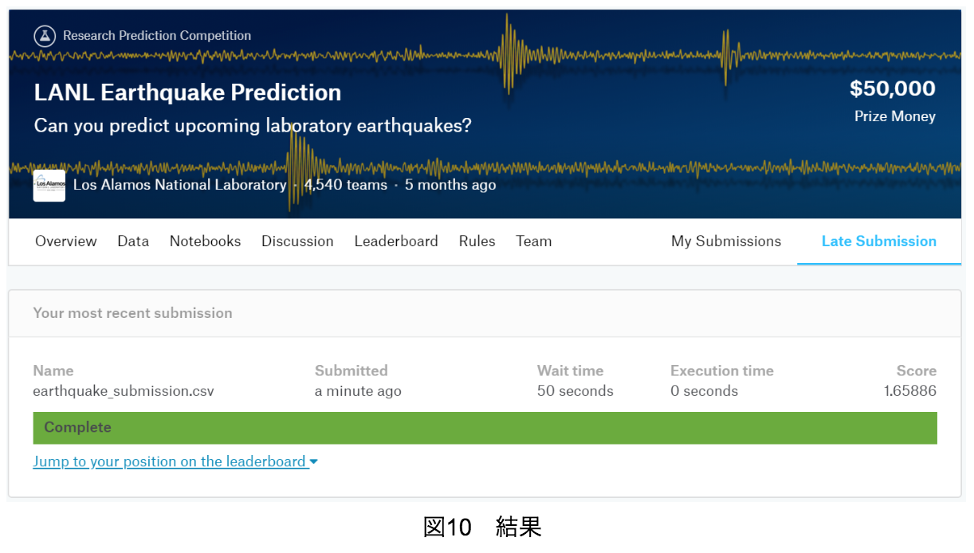Click the Late Submission button
974x553 pixels.
[x=879, y=241]
